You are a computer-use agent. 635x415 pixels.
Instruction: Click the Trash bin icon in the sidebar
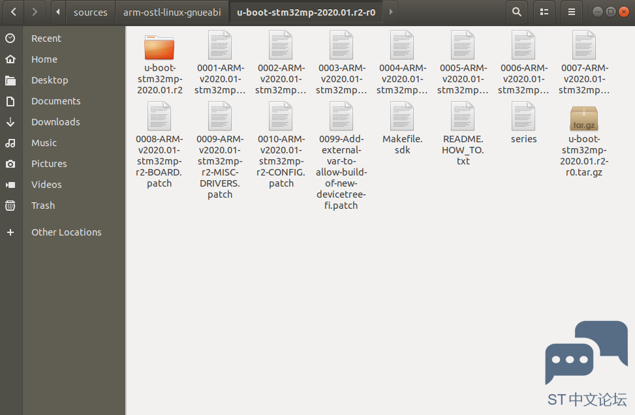[10, 206]
